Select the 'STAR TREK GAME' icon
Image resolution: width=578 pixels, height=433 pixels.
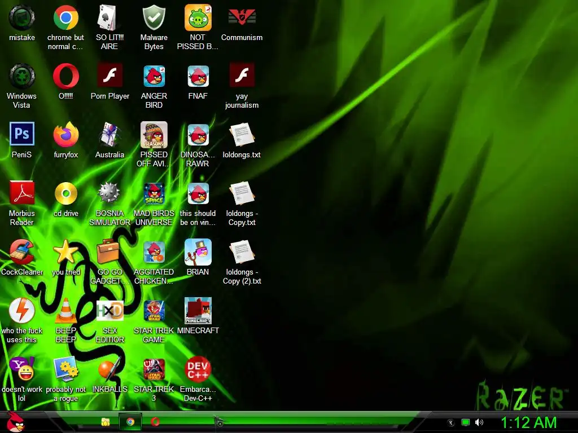point(154,311)
